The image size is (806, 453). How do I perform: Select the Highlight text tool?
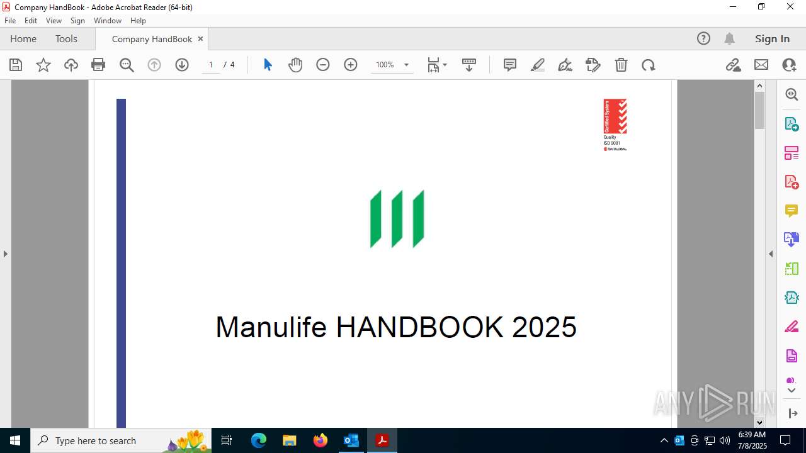pyautogui.click(x=538, y=65)
